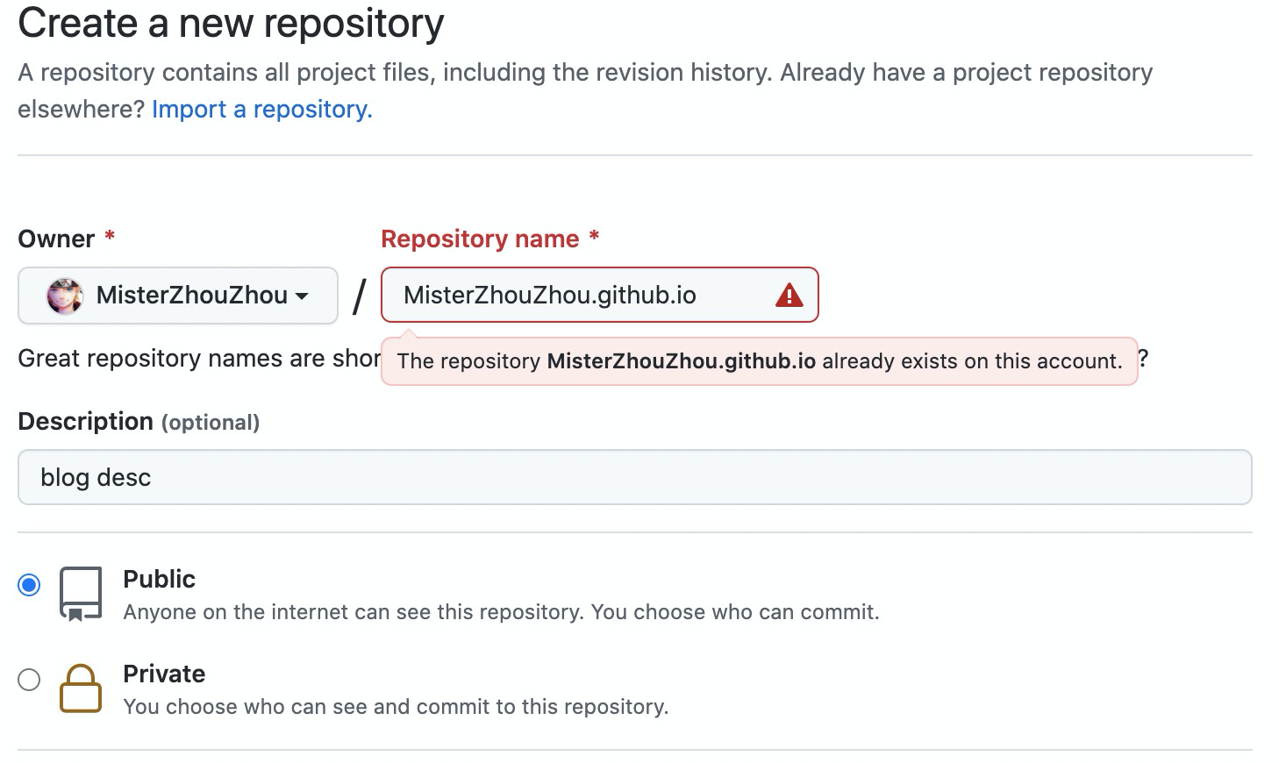The width and height of the screenshot is (1279, 763).
Task: Click the Description field containing 'blog desc'
Action: click(x=634, y=477)
